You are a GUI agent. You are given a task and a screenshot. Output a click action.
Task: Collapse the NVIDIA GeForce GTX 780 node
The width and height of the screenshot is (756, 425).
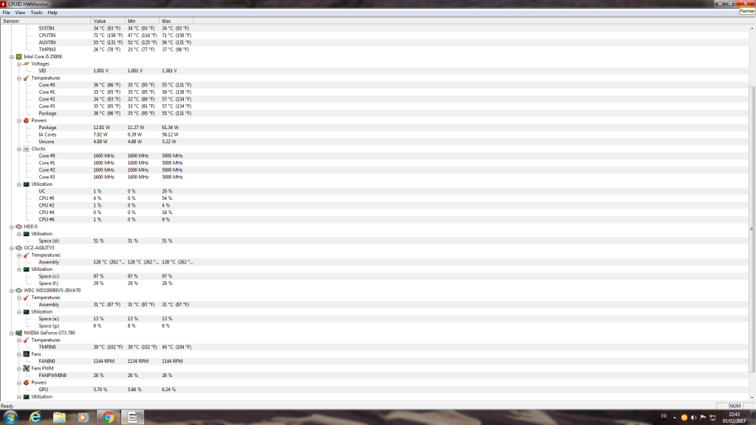[x=12, y=333]
